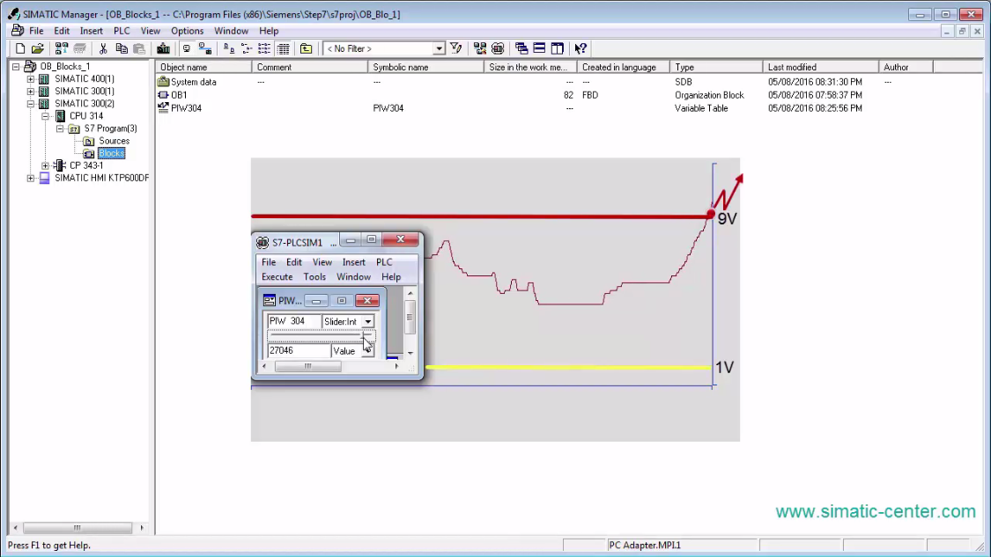Click the Up One Level folder icon

[x=306, y=48]
